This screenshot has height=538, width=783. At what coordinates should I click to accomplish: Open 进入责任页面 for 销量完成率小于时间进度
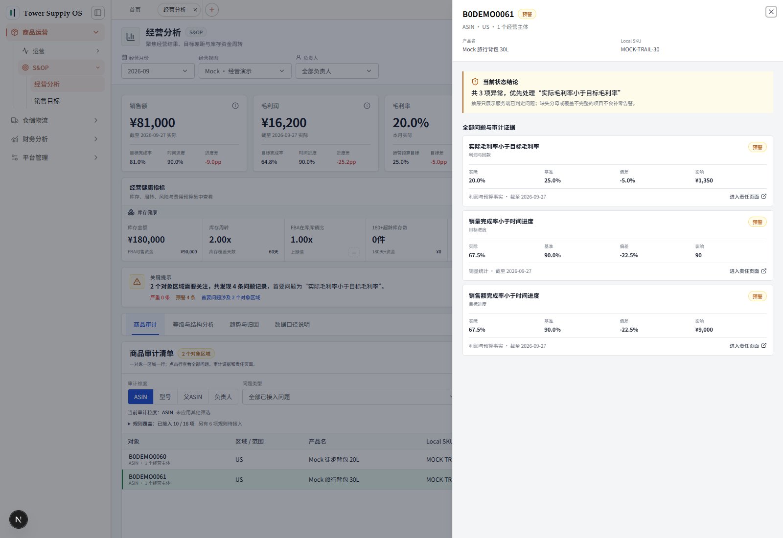(x=748, y=271)
